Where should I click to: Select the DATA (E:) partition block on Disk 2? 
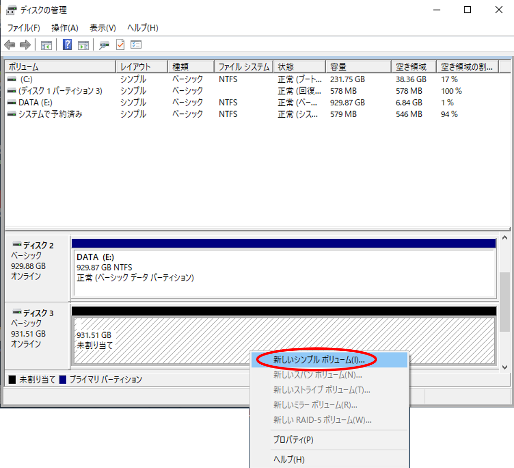pyautogui.click(x=284, y=273)
